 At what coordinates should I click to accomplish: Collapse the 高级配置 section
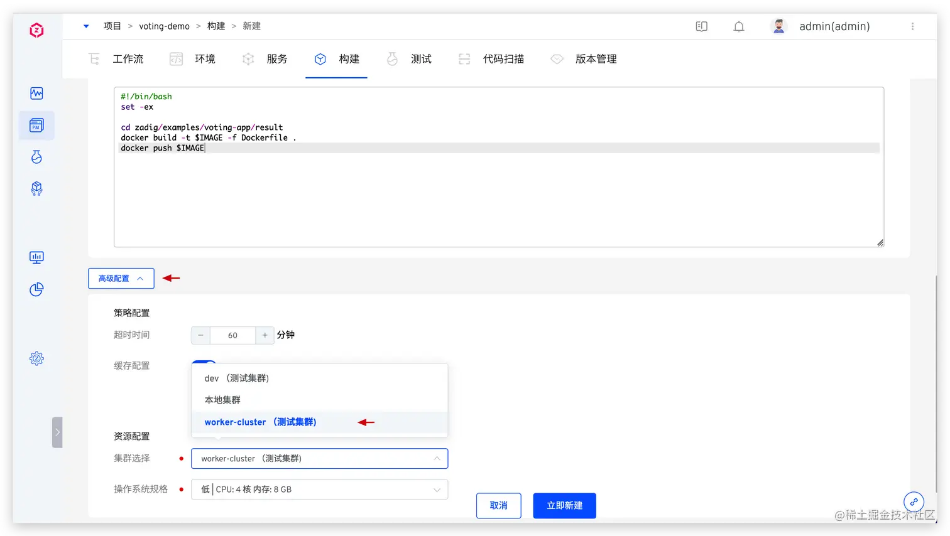tap(121, 279)
